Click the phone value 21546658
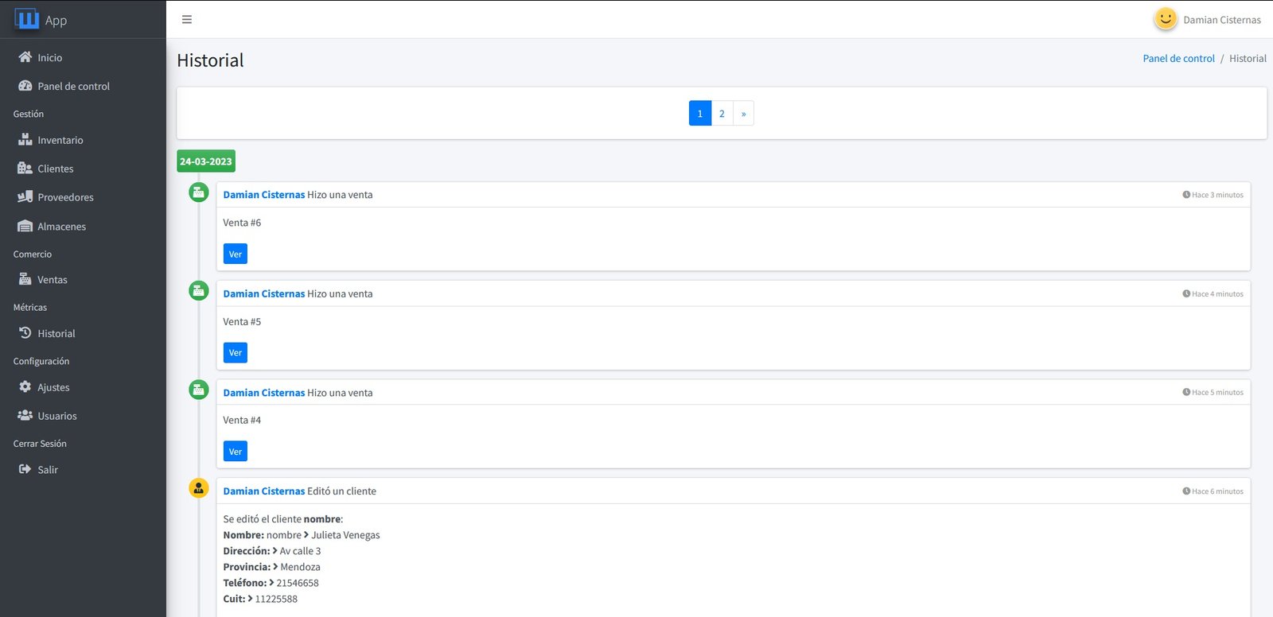The width and height of the screenshot is (1273, 617). tap(298, 583)
